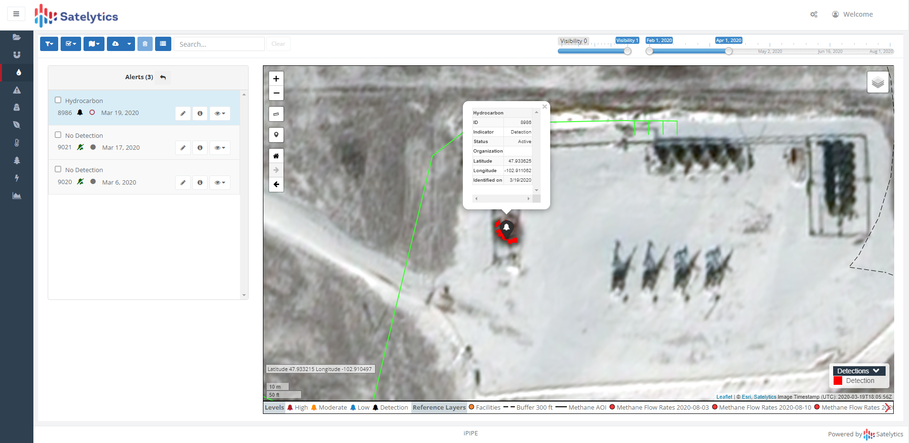
Task: Open visibility eye menu for alert 9020
Action: point(220,183)
